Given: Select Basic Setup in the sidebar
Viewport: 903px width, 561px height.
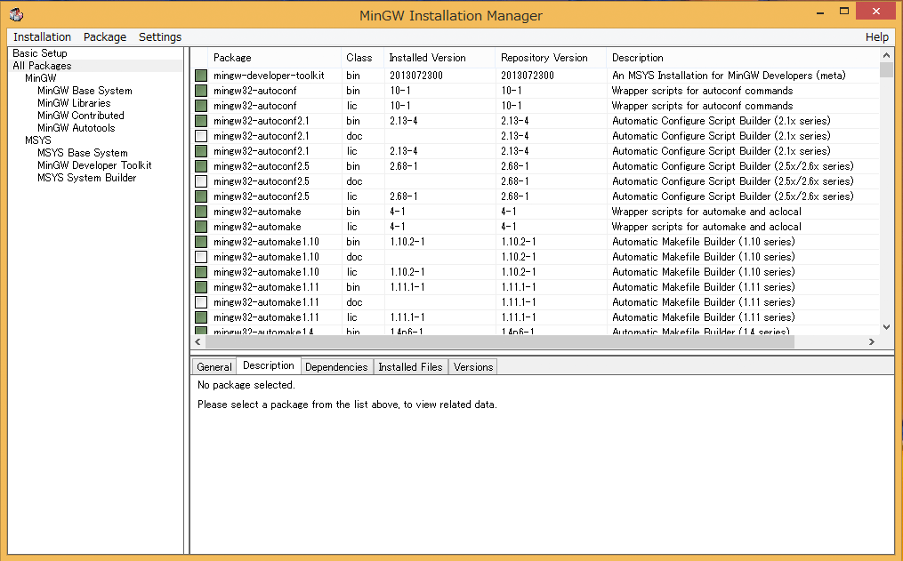Looking at the screenshot, I should coord(40,53).
